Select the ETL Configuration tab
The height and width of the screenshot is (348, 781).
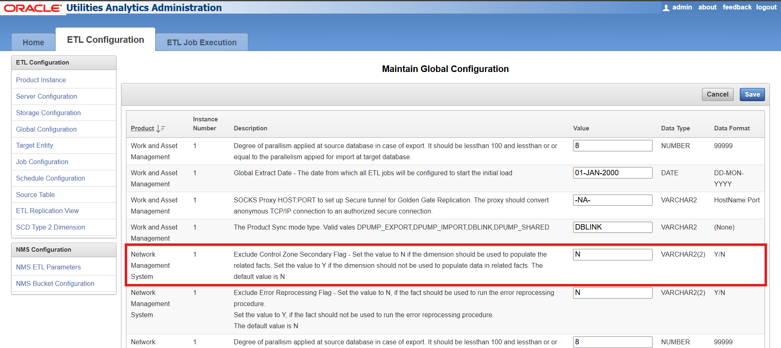105,39
